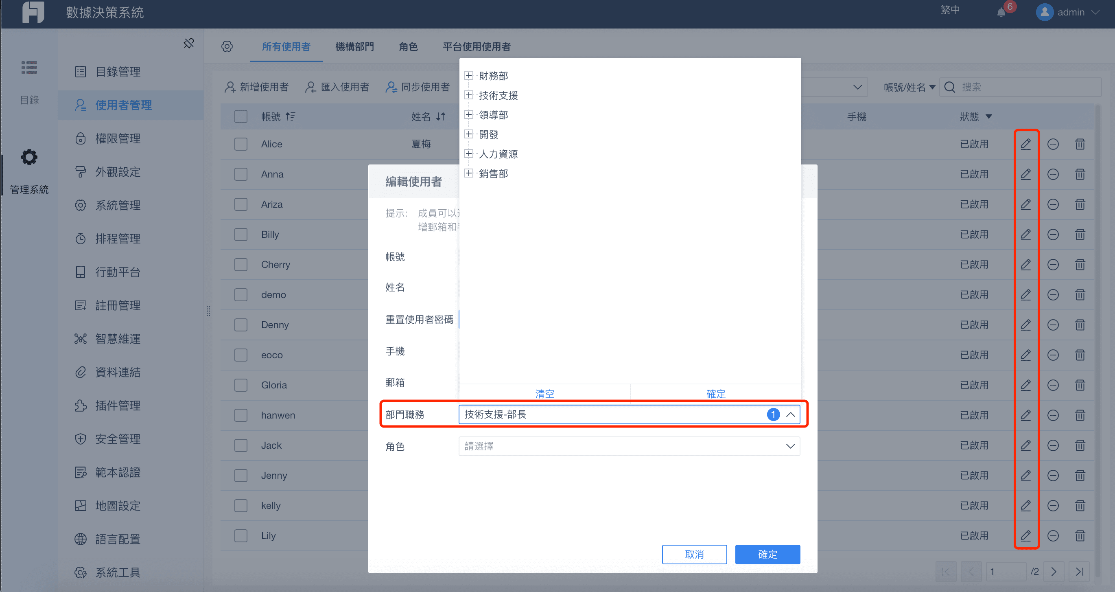Click 取消 in edit user dialog

click(x=694, y=554)
